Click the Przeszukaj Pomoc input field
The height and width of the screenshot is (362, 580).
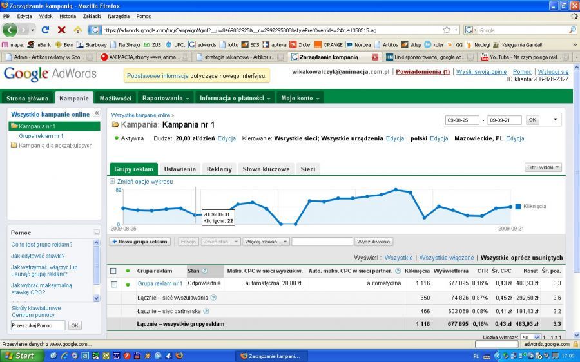(x=38, y=326)
